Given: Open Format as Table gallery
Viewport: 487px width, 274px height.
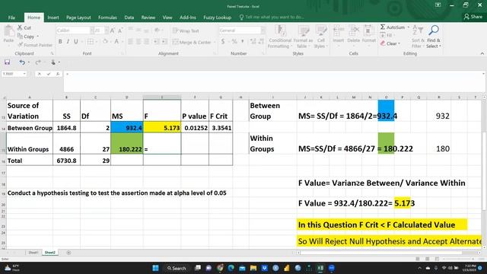Looking at the screenshot, I should [x=303, y=37].
